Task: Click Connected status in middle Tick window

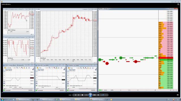Action: [40, 90]
